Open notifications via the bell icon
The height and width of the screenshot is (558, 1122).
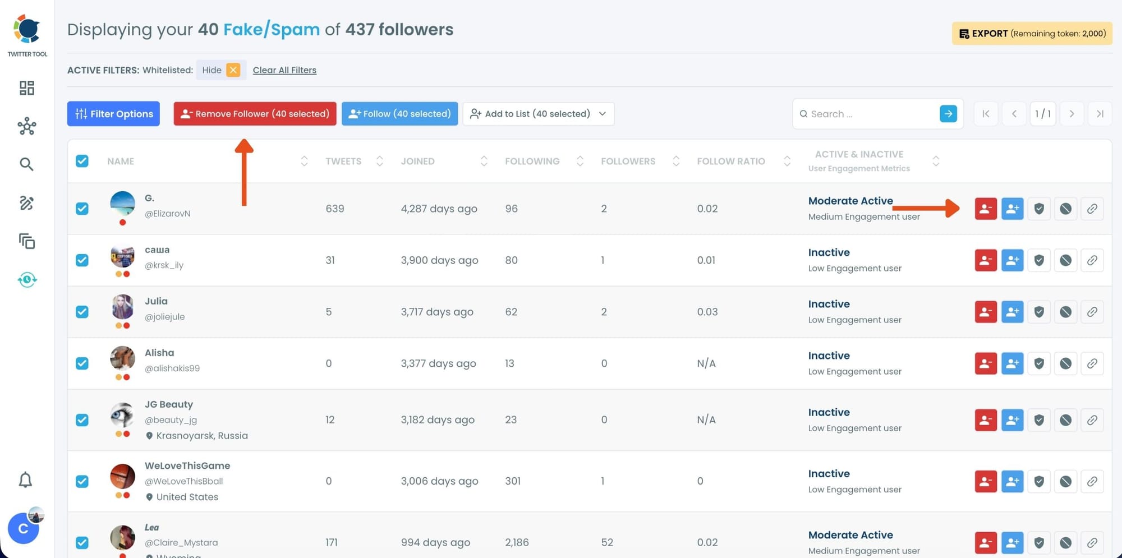(25, 480)
